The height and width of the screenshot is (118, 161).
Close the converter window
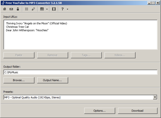pyautogui.click(x=157, y=3)
